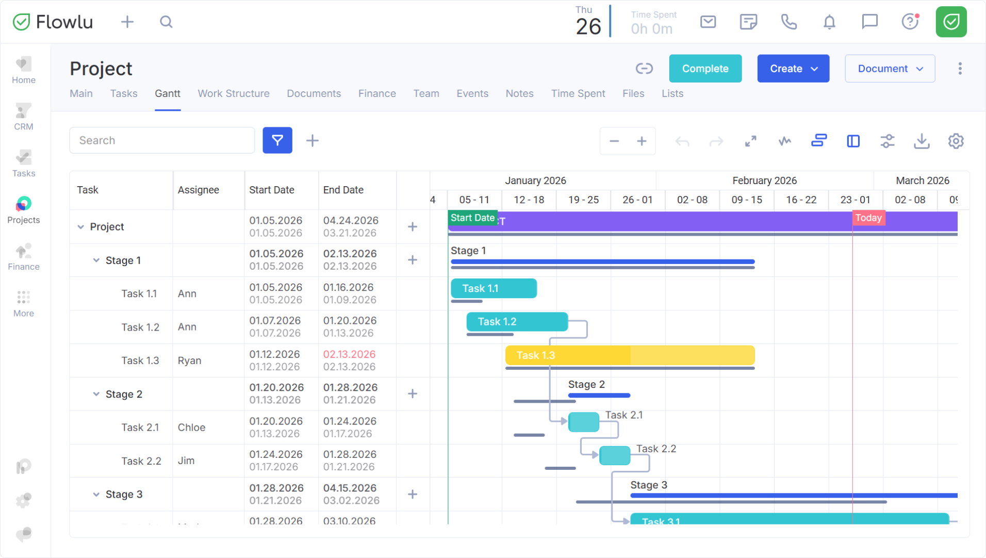
Task: Open the Finance tab
Action: (376, 94)
